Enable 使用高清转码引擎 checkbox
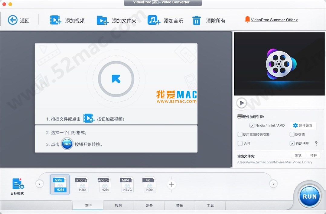Viewport: 326px width, 214px height. pyautogui.click(x=240, y=134)
